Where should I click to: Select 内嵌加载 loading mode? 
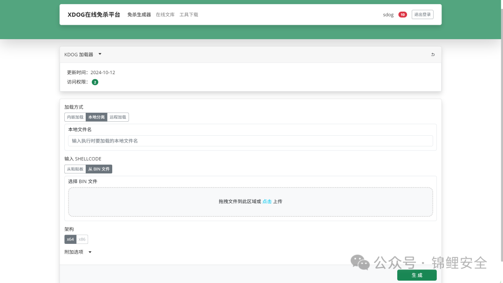pos(75,117)
